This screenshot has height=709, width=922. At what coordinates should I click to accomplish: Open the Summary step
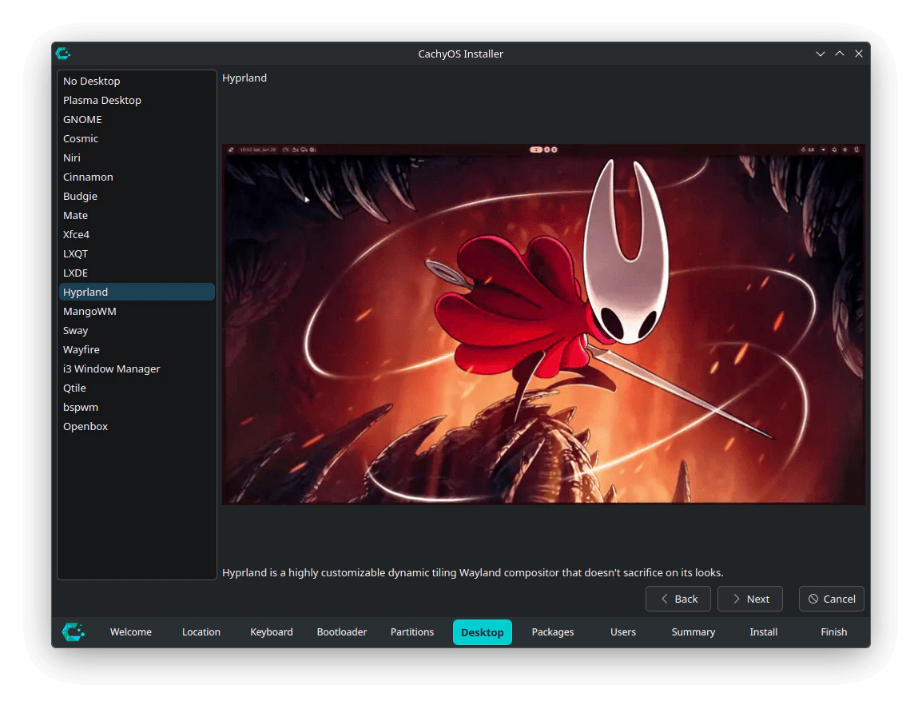point(693,632)
